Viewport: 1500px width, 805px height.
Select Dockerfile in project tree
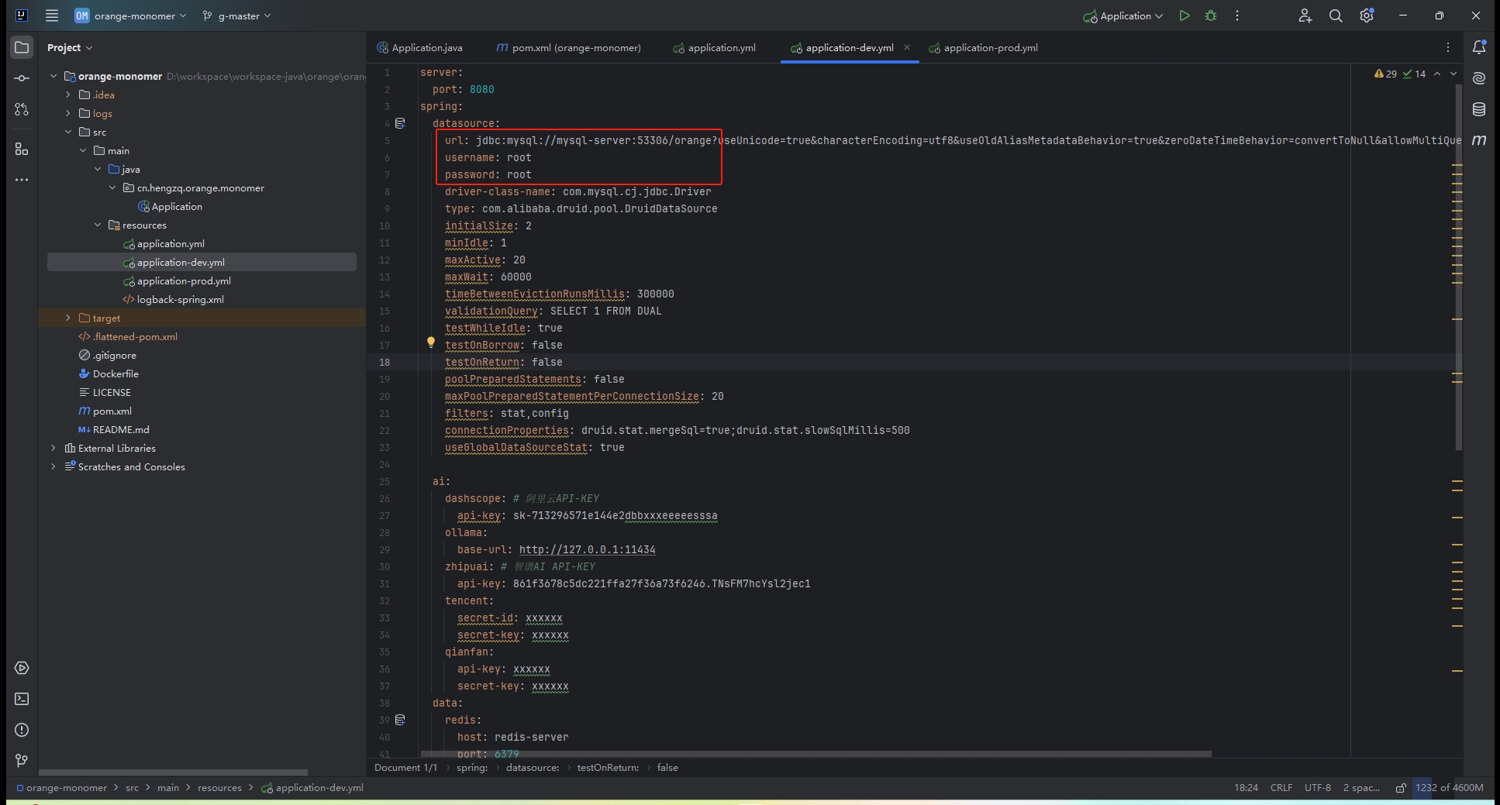point(116,373)
